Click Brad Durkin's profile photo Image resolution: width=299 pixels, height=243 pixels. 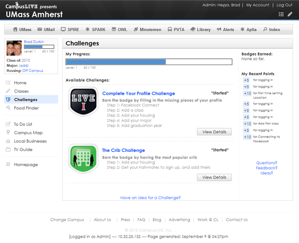[14, 48]
